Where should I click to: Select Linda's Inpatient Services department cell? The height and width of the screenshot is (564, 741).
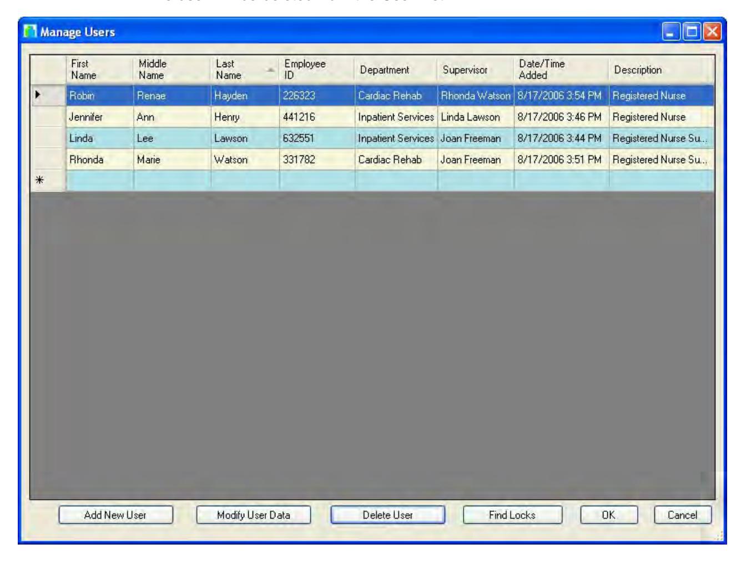coord(396,138)
